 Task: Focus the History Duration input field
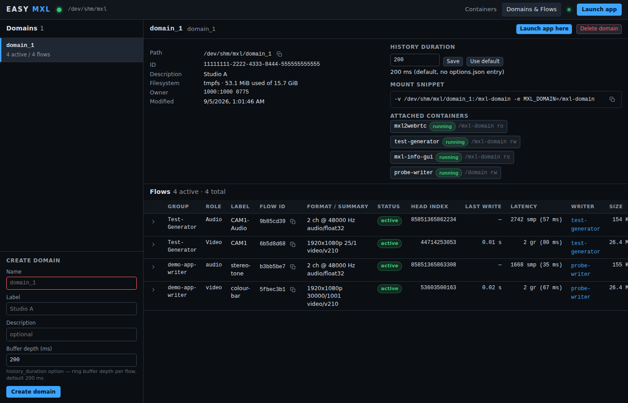coord(415,60)
